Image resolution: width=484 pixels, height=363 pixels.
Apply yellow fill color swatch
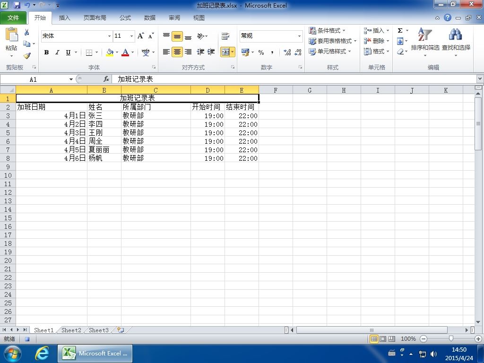[x=110, y=52]
